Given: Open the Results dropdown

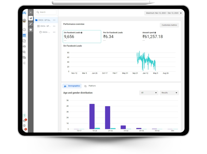Looking at the screenshot, I should click(x=169, y=93).
